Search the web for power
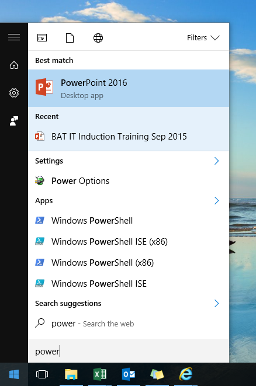 [129, 324]
